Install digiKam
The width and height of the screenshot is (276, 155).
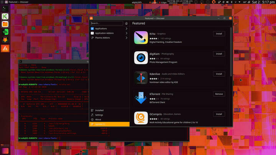point(219,54)
